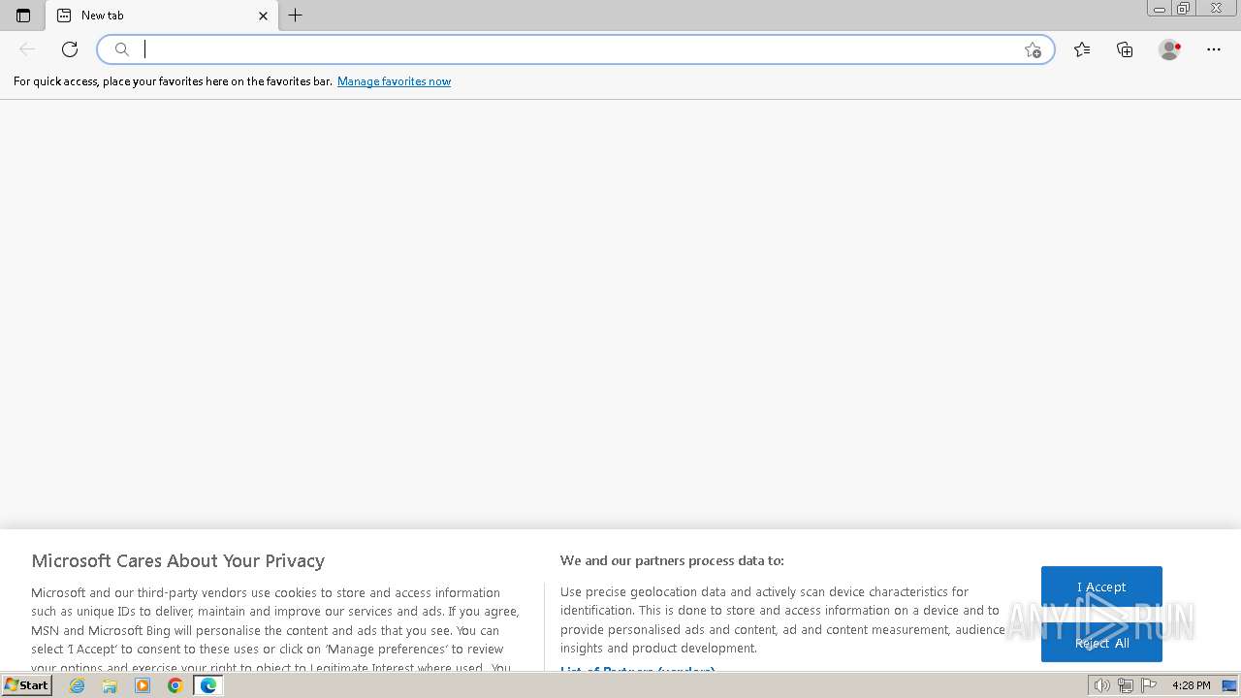Open the Action Center flag icon

[1149, 685]
